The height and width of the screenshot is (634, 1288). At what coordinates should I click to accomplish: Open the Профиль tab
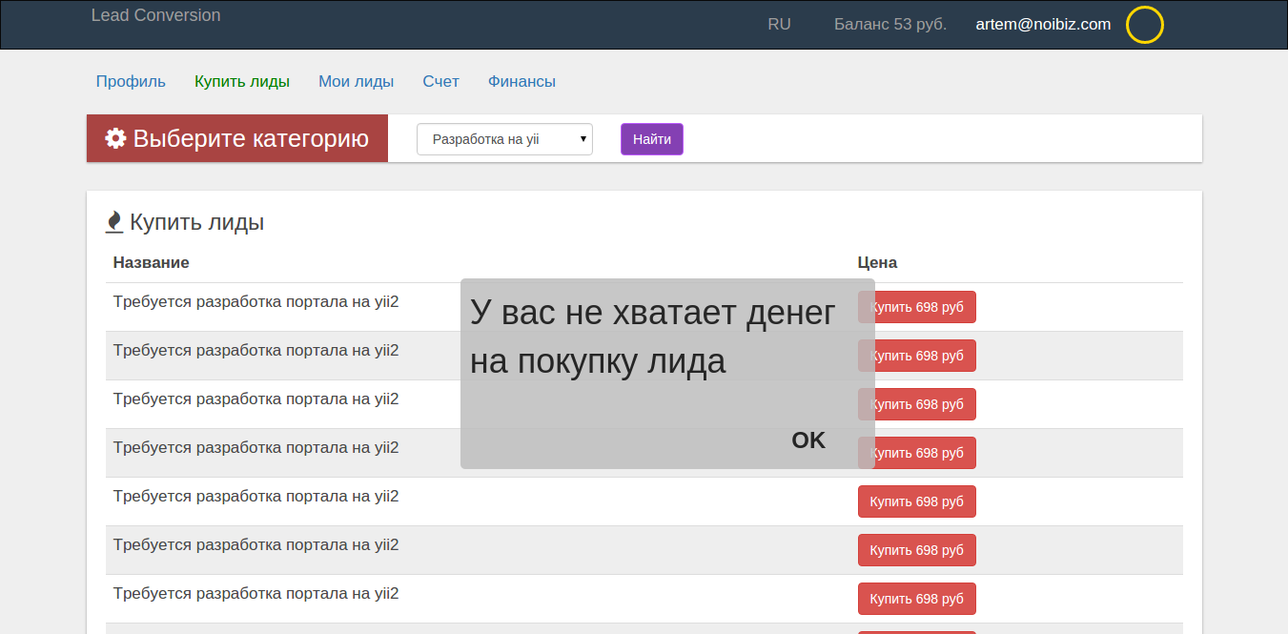tap(131, 82)
